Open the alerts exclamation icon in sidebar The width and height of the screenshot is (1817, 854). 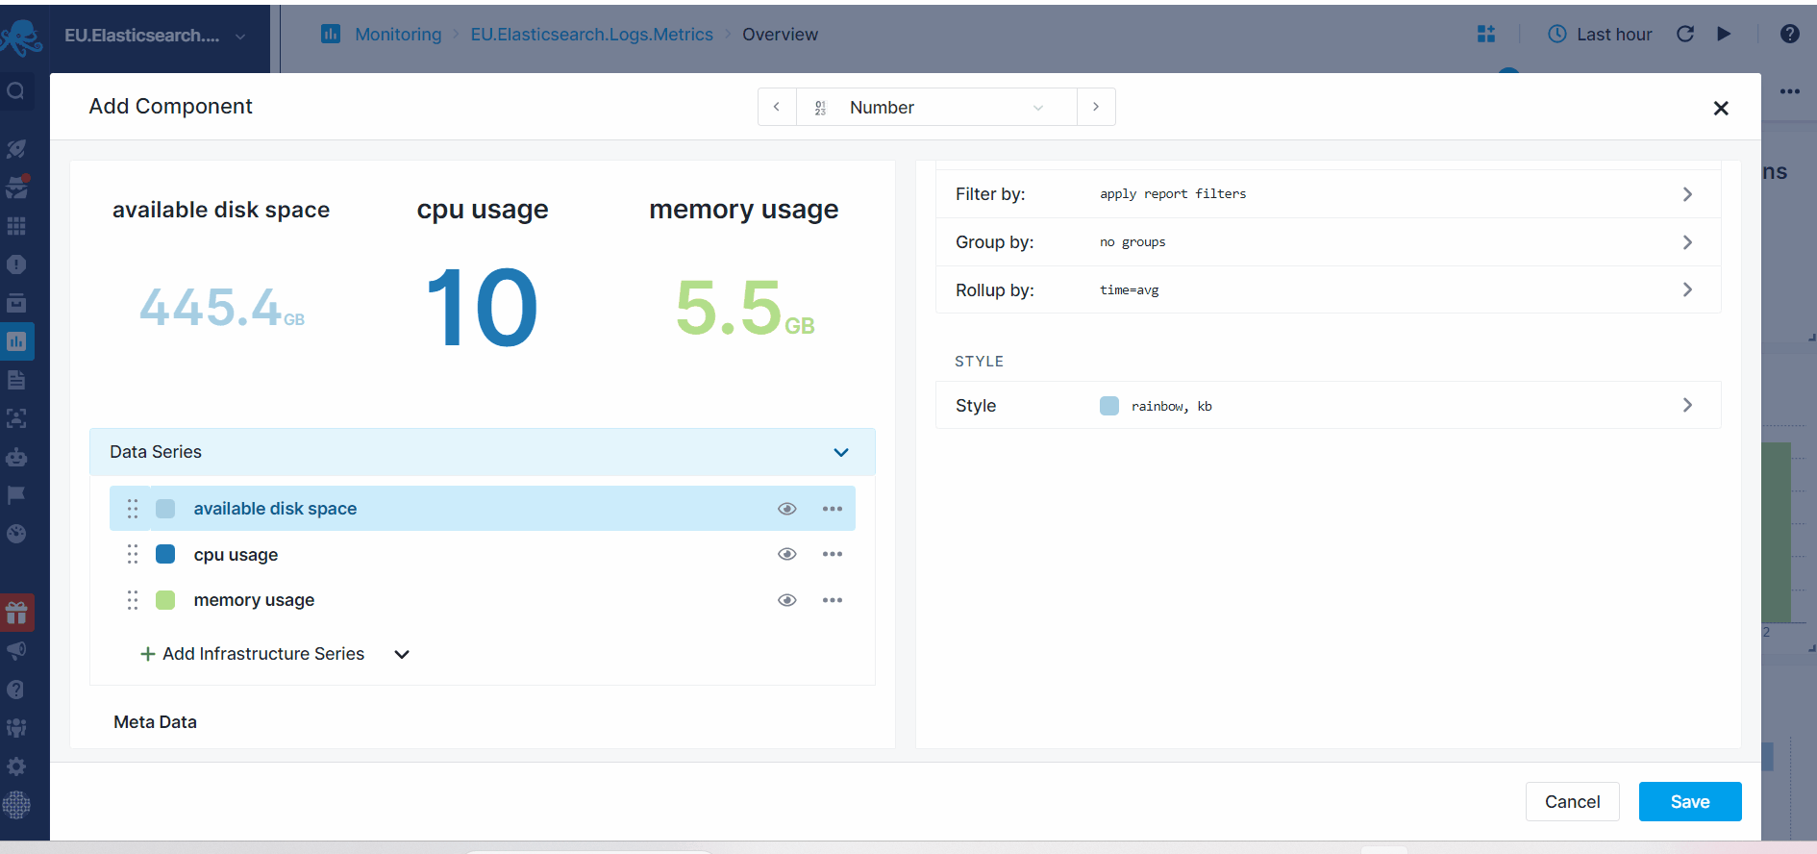pyautogui.click(x=16, y=264)
